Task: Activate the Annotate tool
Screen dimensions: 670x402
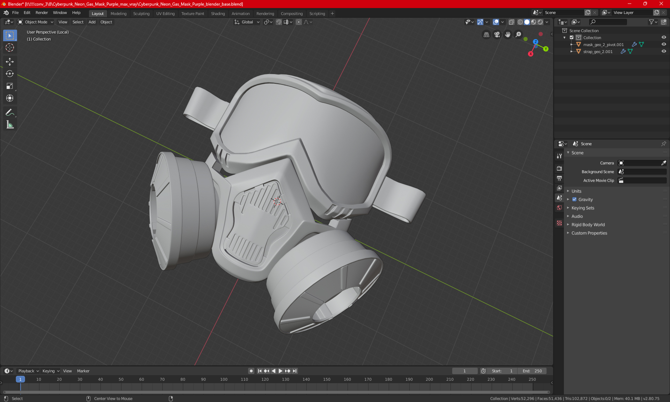Action: pos(10,112)
